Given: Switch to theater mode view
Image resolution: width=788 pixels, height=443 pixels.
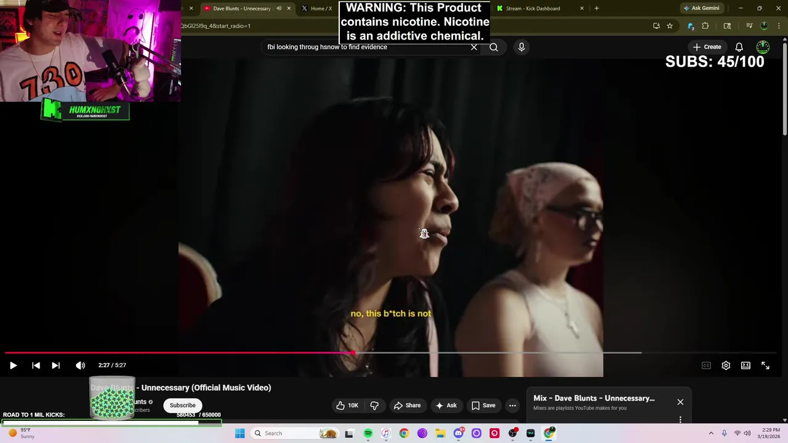Looking at the screenshot, I should pyautogui.click(x=746, y=365).
